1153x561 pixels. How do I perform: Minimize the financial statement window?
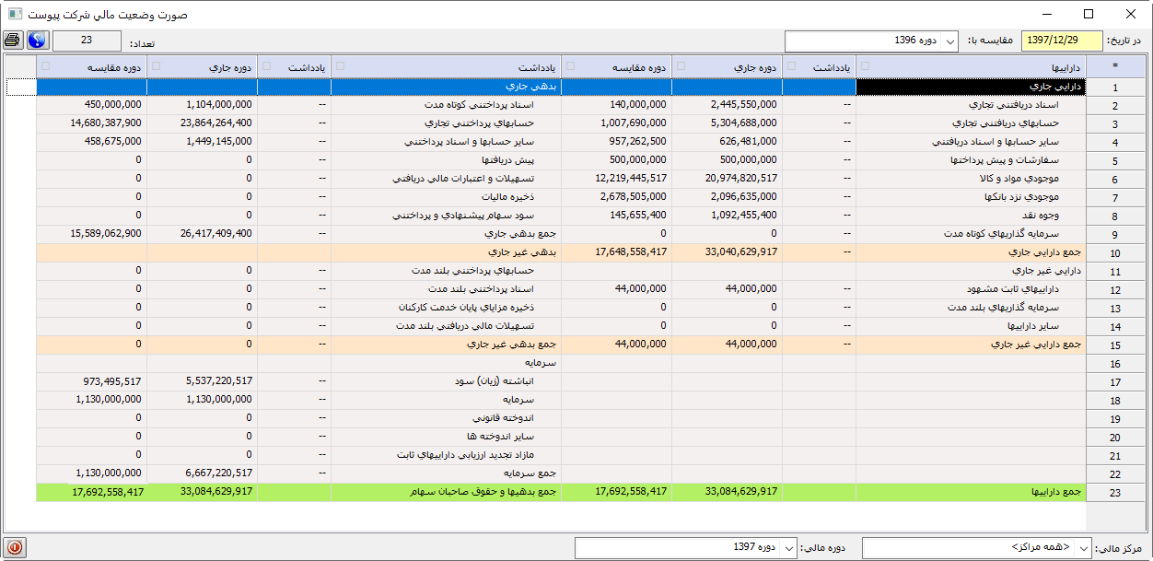pyautogui.click(x=1046, y=14)
